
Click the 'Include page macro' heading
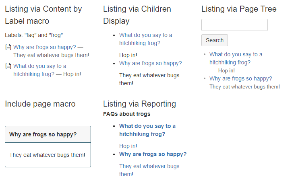(x=40, y=104)
